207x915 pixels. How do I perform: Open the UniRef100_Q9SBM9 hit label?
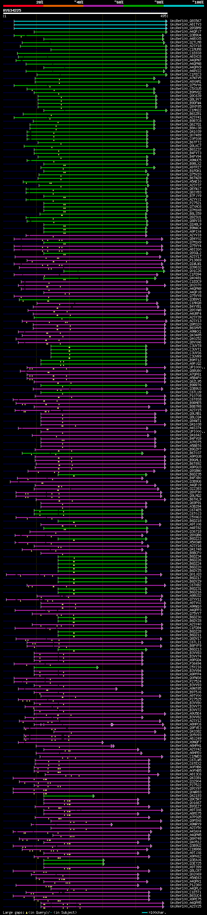186,28
